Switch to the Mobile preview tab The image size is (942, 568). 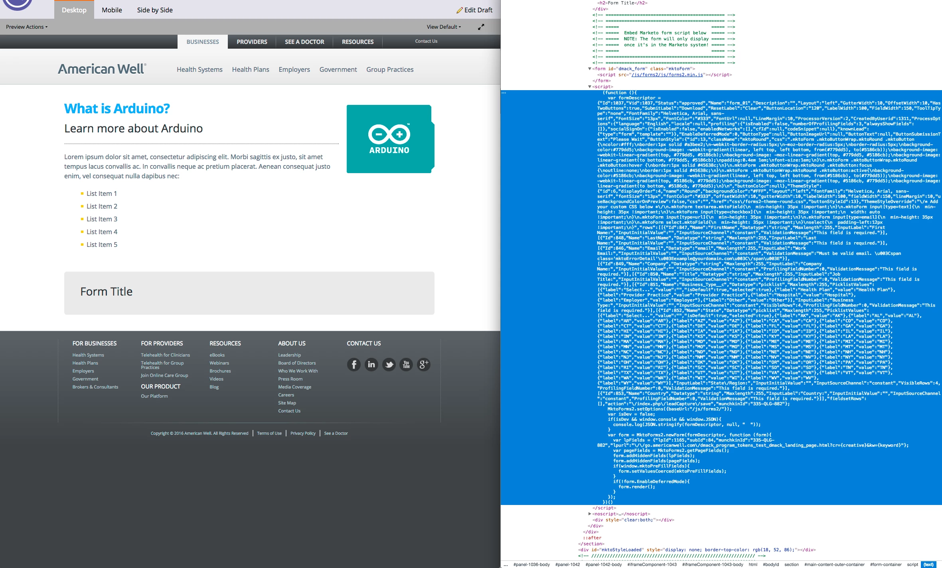pyautogui.click(x=112, y=10)
